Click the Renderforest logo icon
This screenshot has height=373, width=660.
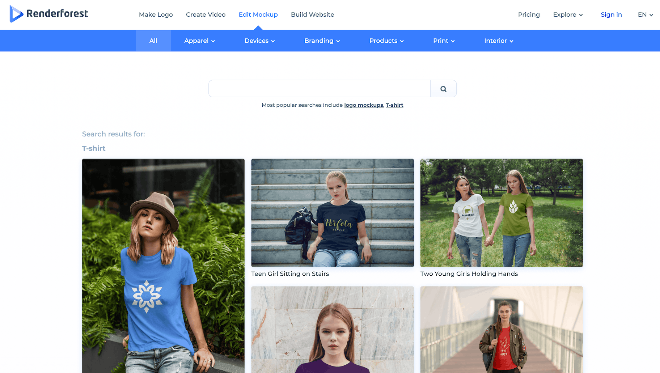click(16, 14)
